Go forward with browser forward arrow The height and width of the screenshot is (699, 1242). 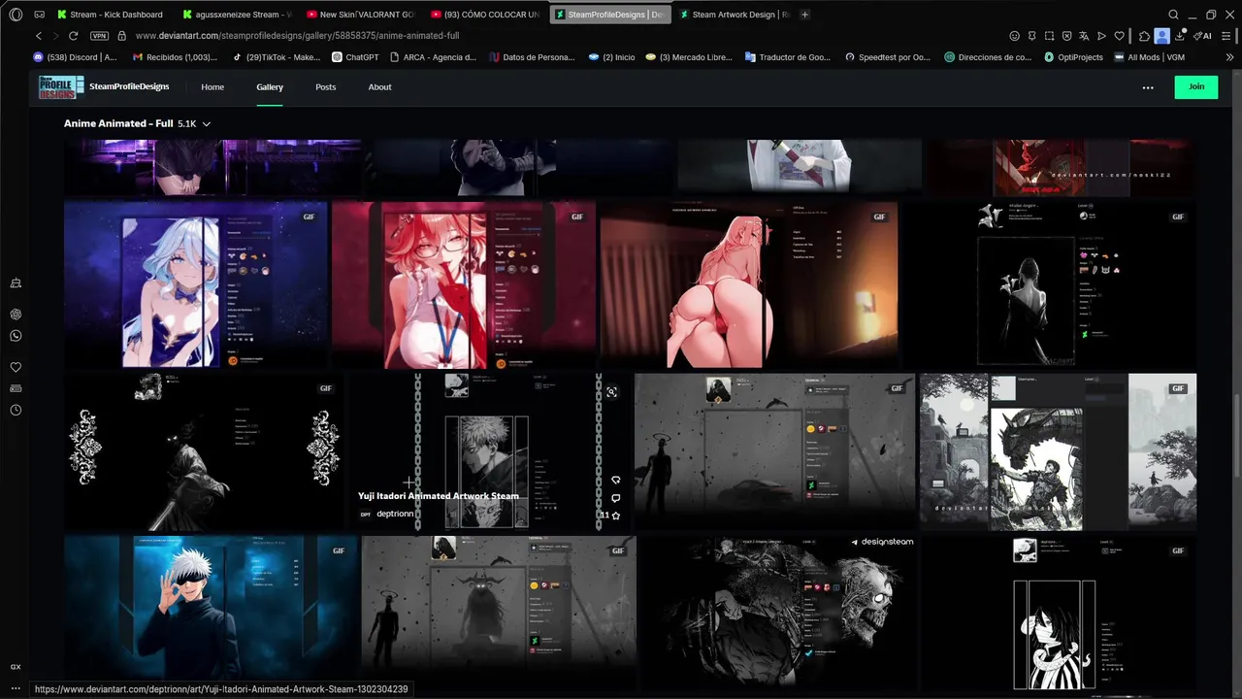pos(56,36)
